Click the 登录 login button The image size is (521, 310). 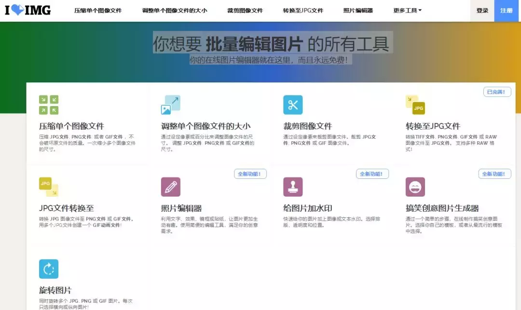click(482, 11)
